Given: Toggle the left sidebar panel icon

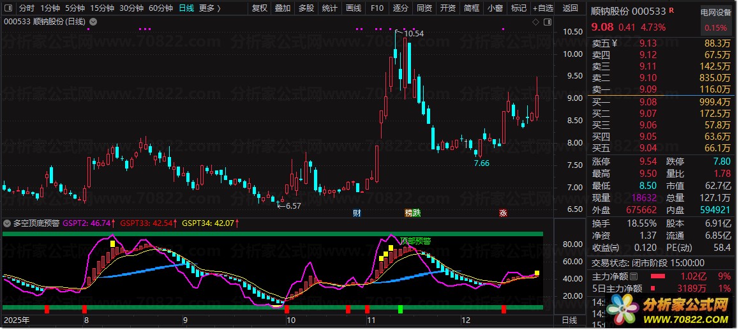Looking at the screenshot, I should point(8,8).
